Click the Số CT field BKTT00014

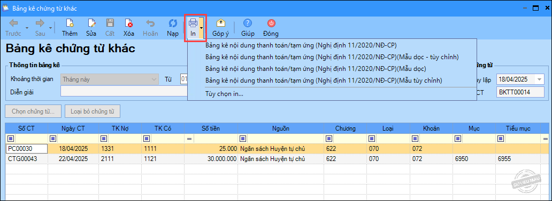[520, 92]
